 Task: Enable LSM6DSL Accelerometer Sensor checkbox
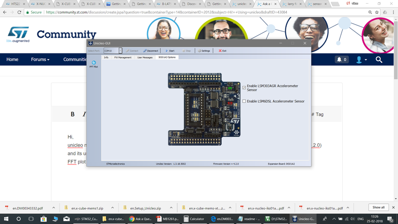coord(244,101)
